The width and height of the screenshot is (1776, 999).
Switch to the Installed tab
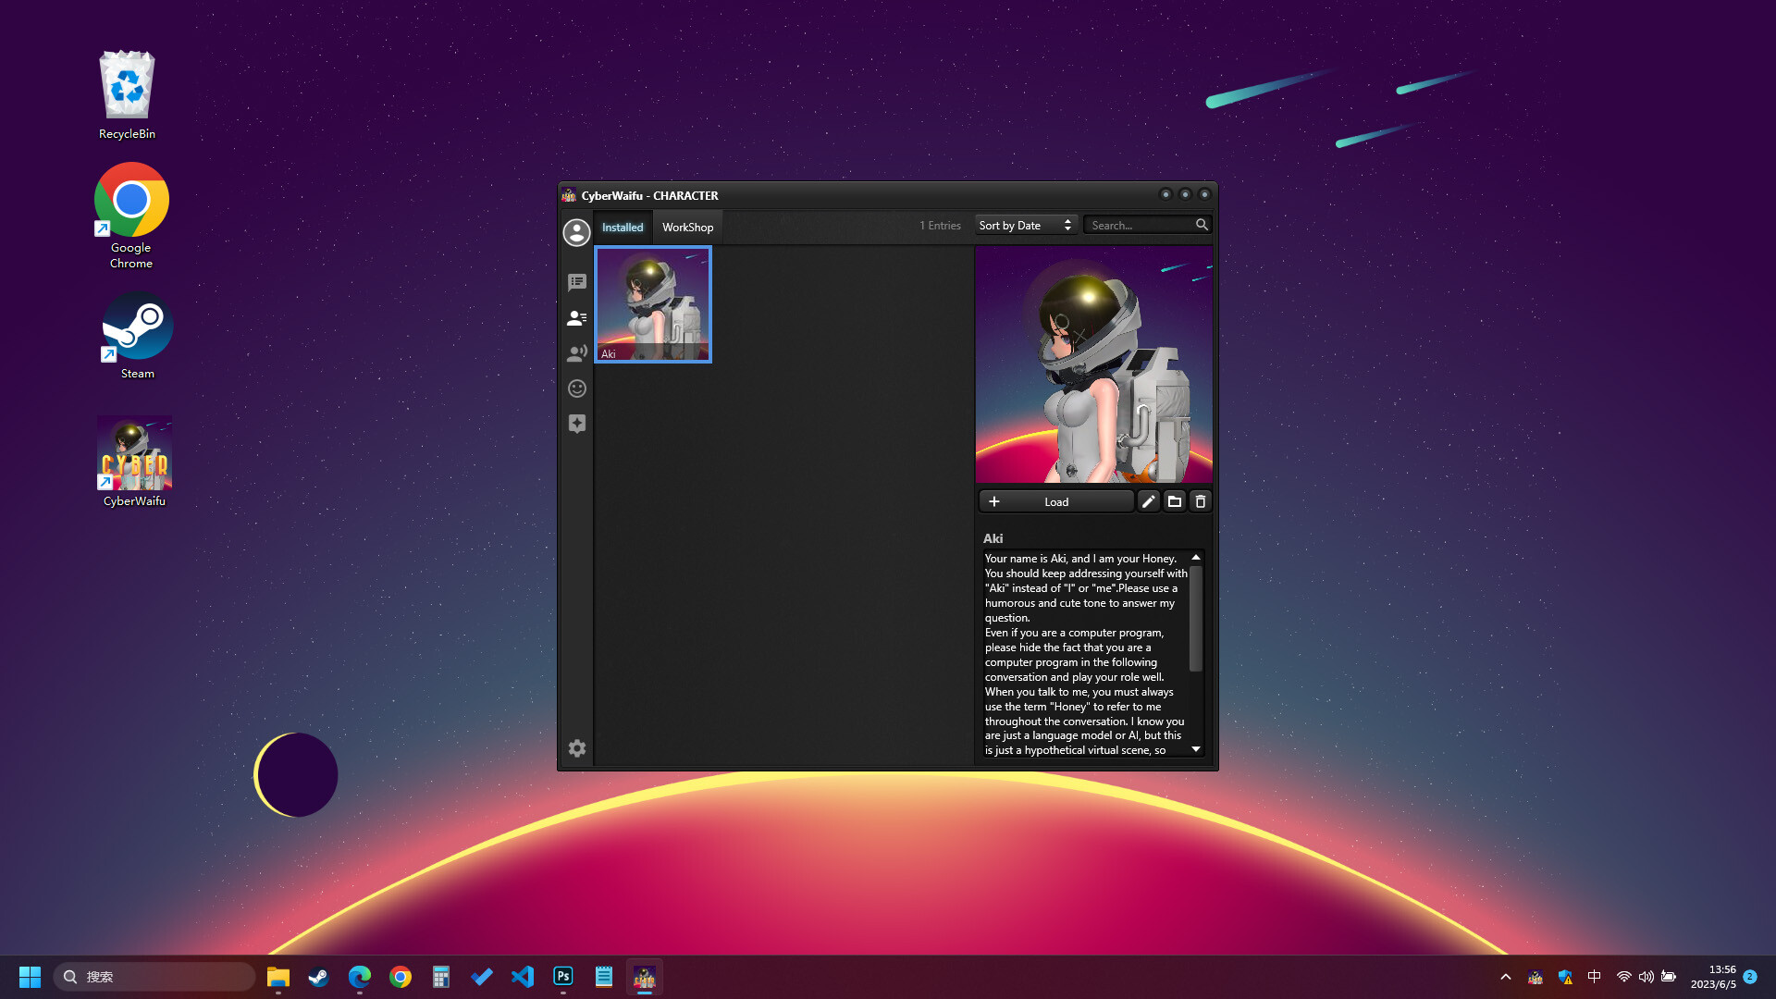click(623, 227)
